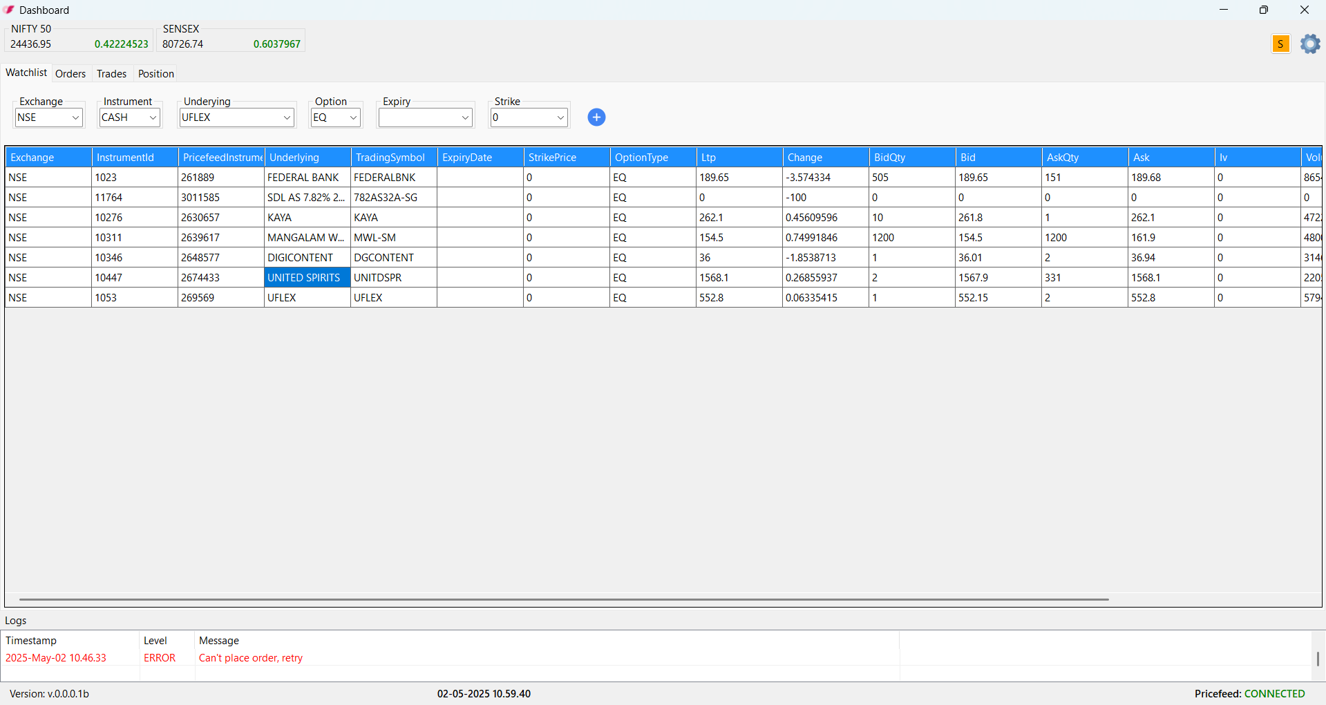1326x705 pixels.
Task: Select the highlighted UNITED SPIRITS cell
Action: click(x=307, y=278)
